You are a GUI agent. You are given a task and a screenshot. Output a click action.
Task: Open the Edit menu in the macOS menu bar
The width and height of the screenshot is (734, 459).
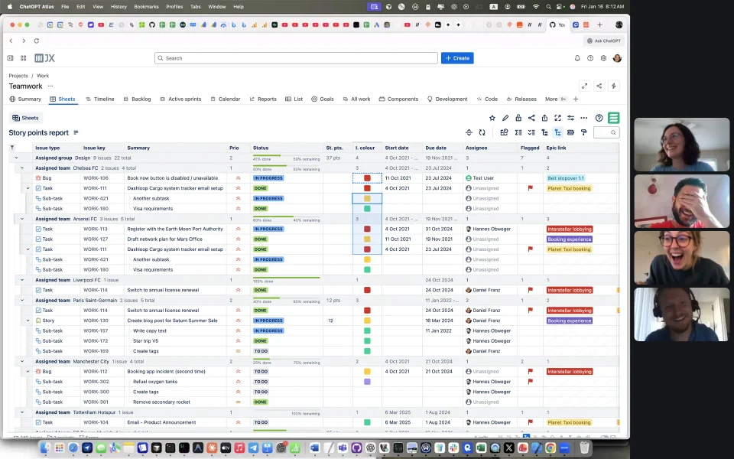(80, 7)
